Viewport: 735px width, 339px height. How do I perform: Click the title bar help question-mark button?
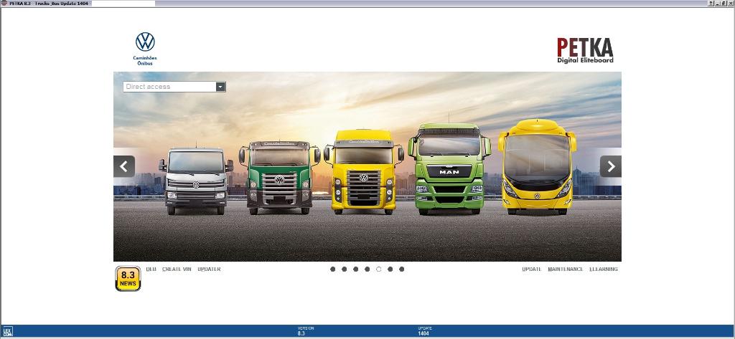(x=711, y=4)
